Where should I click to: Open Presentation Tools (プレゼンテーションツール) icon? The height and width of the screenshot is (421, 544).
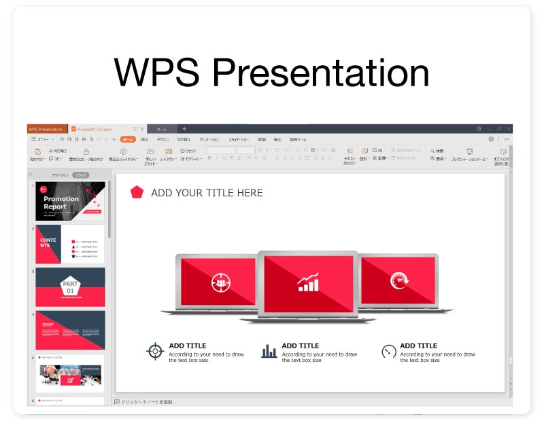coord(469,151)
